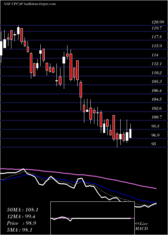Click the <<Live MACD label
The height and width of the screenshot is (235, 168).
coord(141,226)
